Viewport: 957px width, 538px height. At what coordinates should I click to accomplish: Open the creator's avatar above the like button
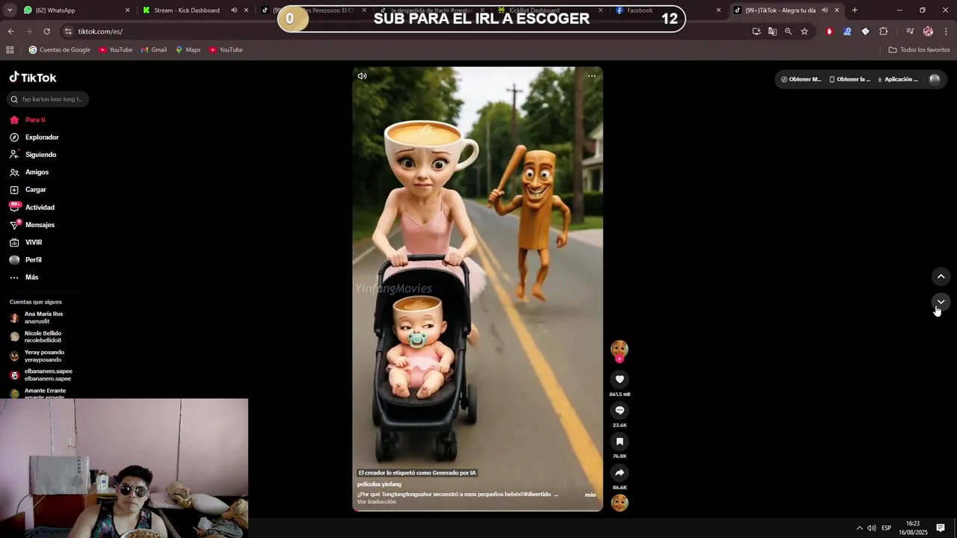click(619, 349)
